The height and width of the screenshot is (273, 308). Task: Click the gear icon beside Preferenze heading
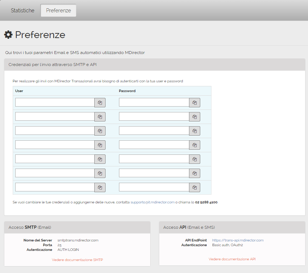coord(8,34)
